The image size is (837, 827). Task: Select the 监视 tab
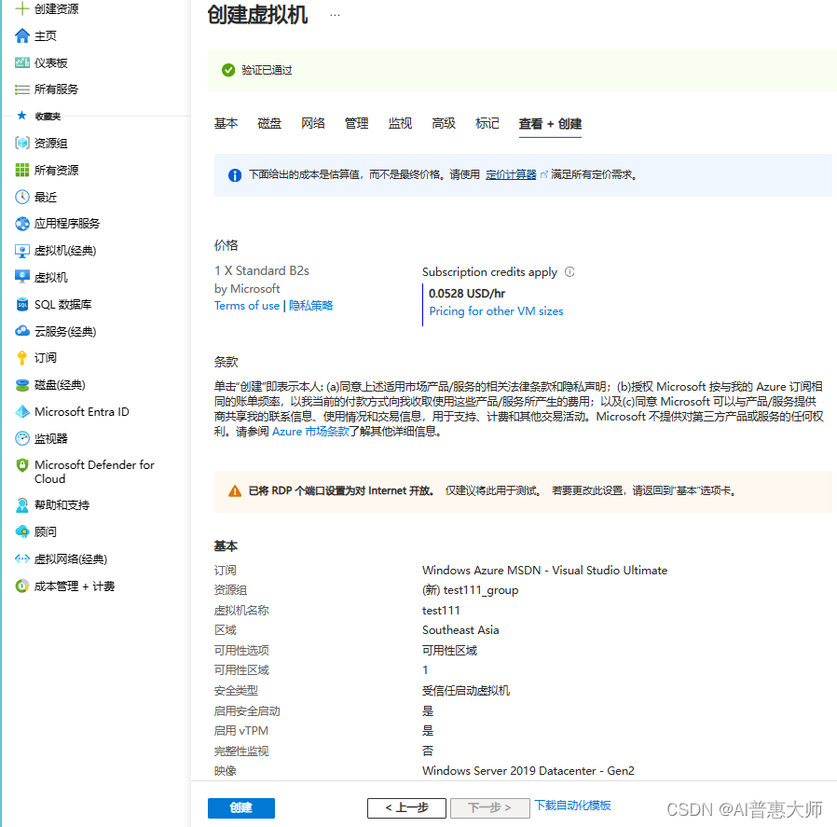[x=401, y=123]
